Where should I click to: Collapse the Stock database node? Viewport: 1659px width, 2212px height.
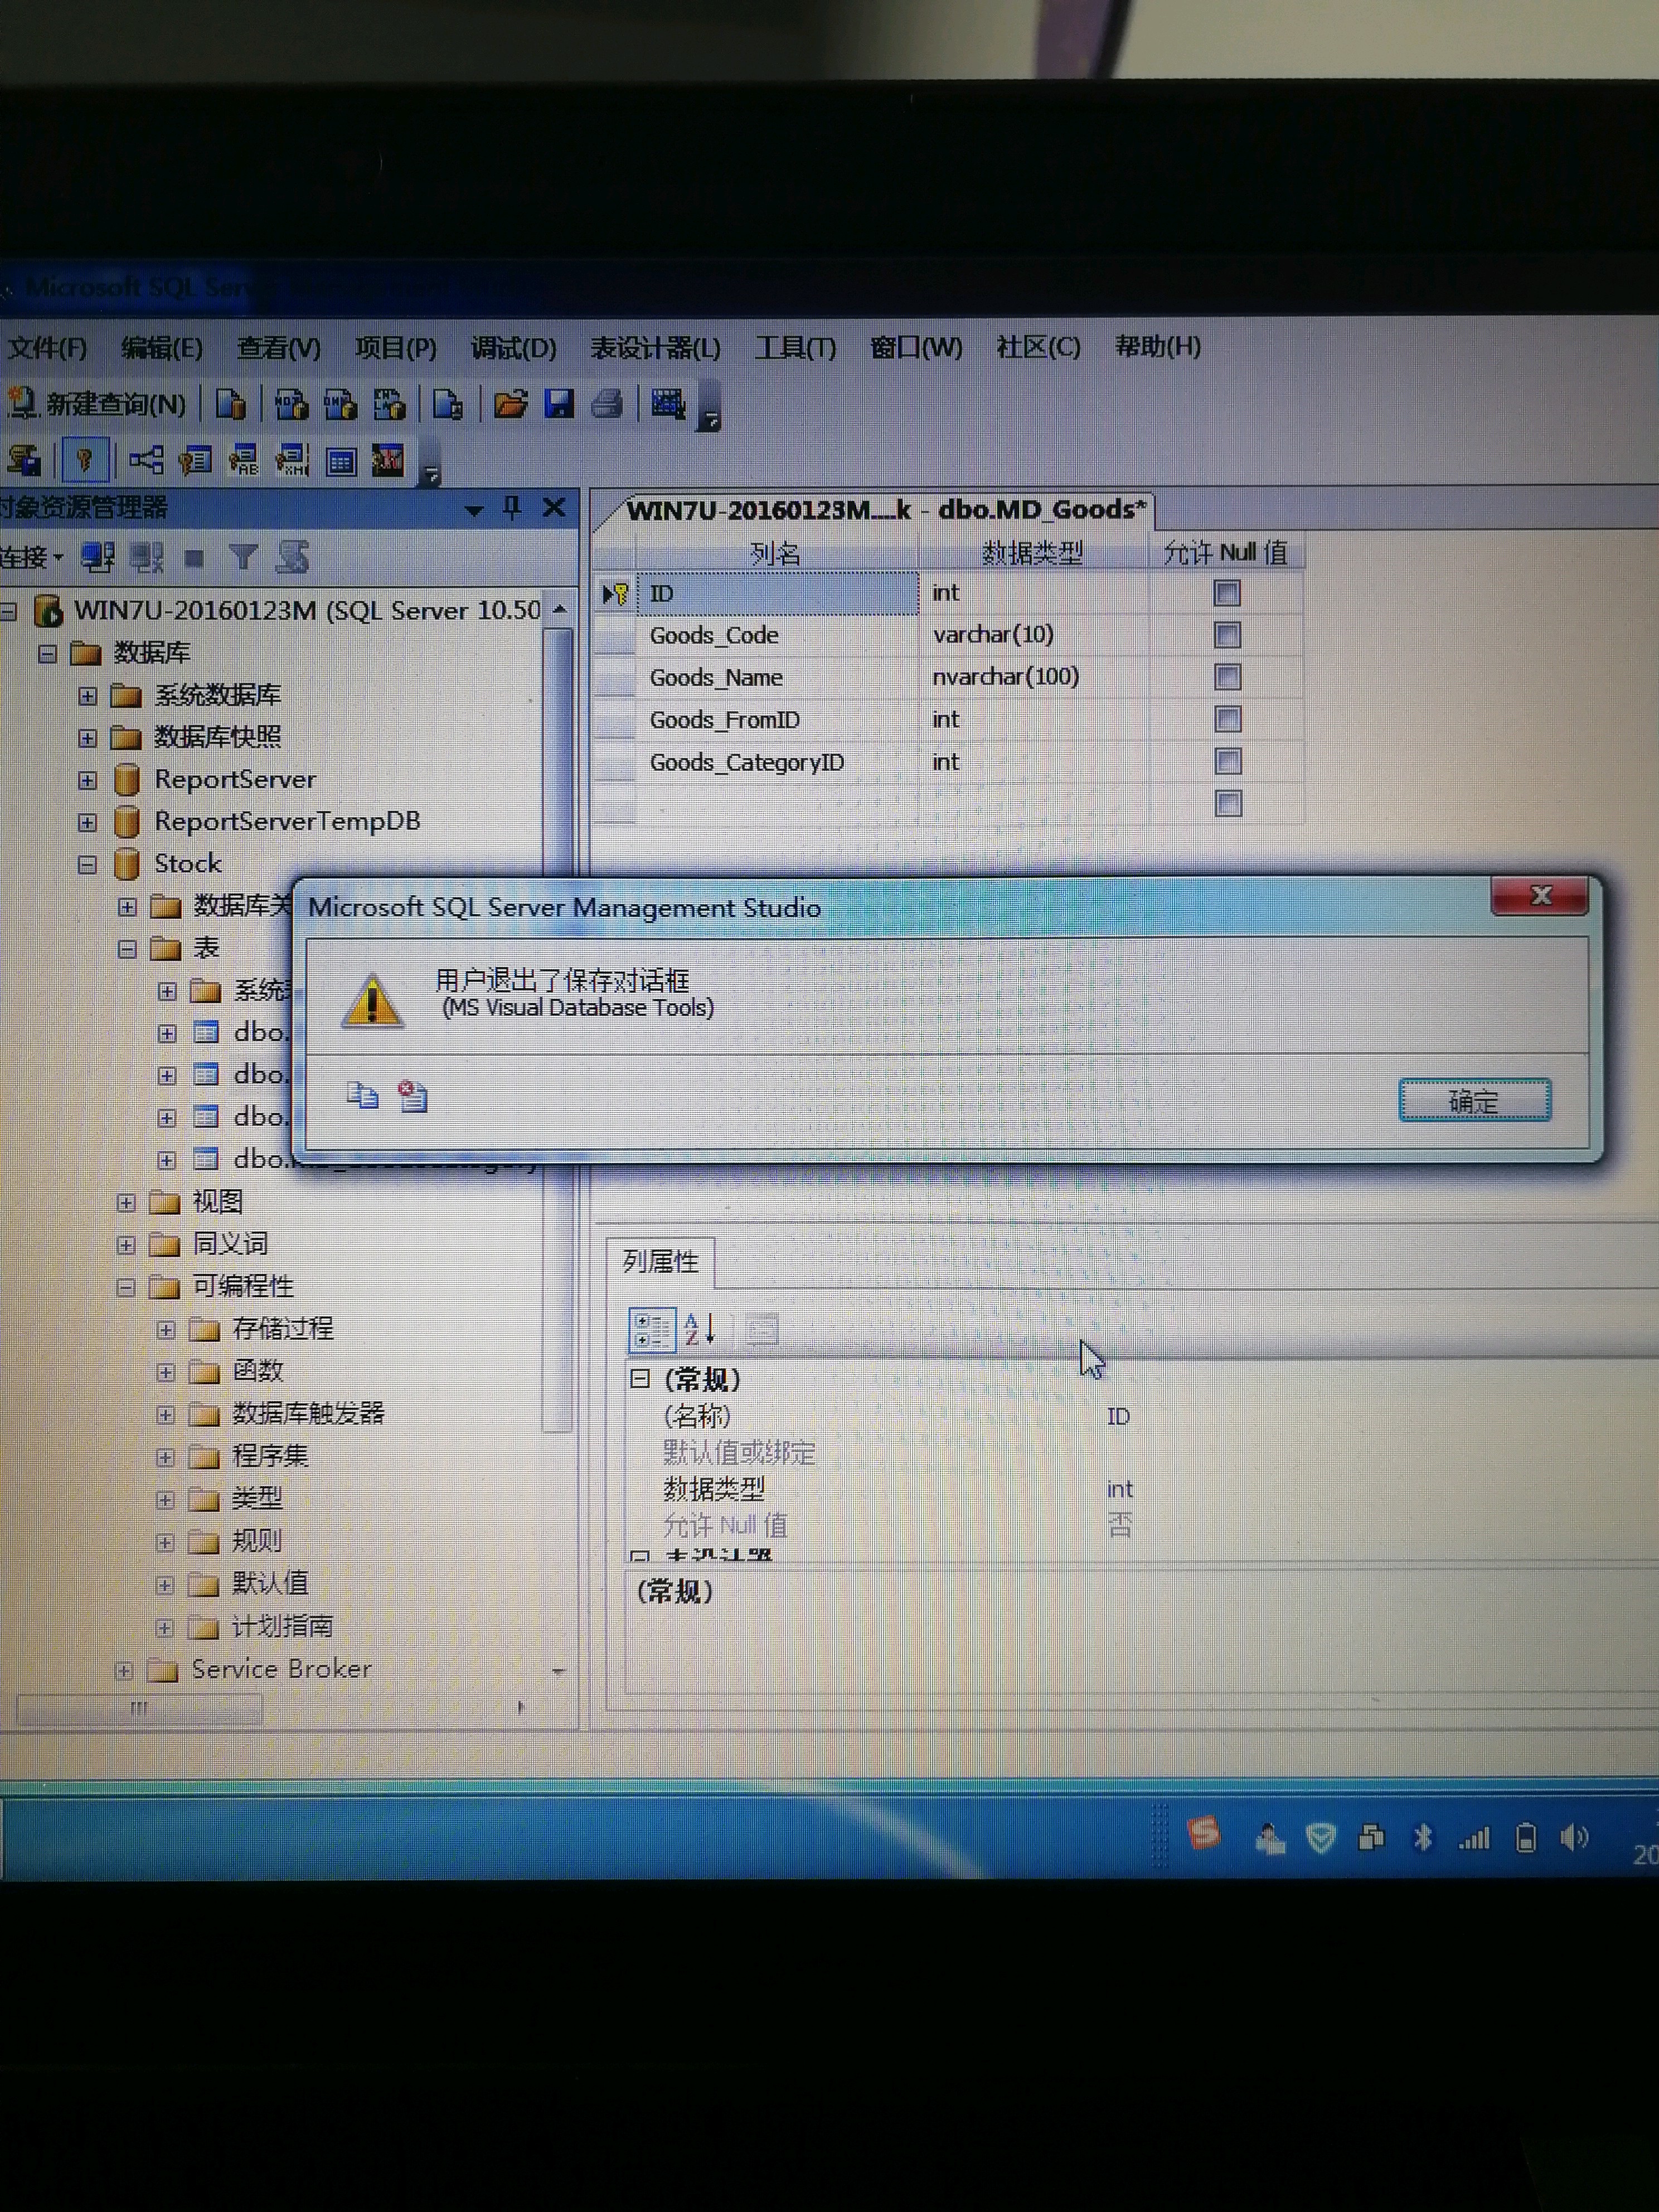(88, 864)
